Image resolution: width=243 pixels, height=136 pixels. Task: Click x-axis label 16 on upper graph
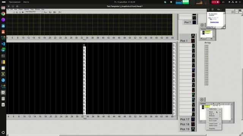pos(39,38)
